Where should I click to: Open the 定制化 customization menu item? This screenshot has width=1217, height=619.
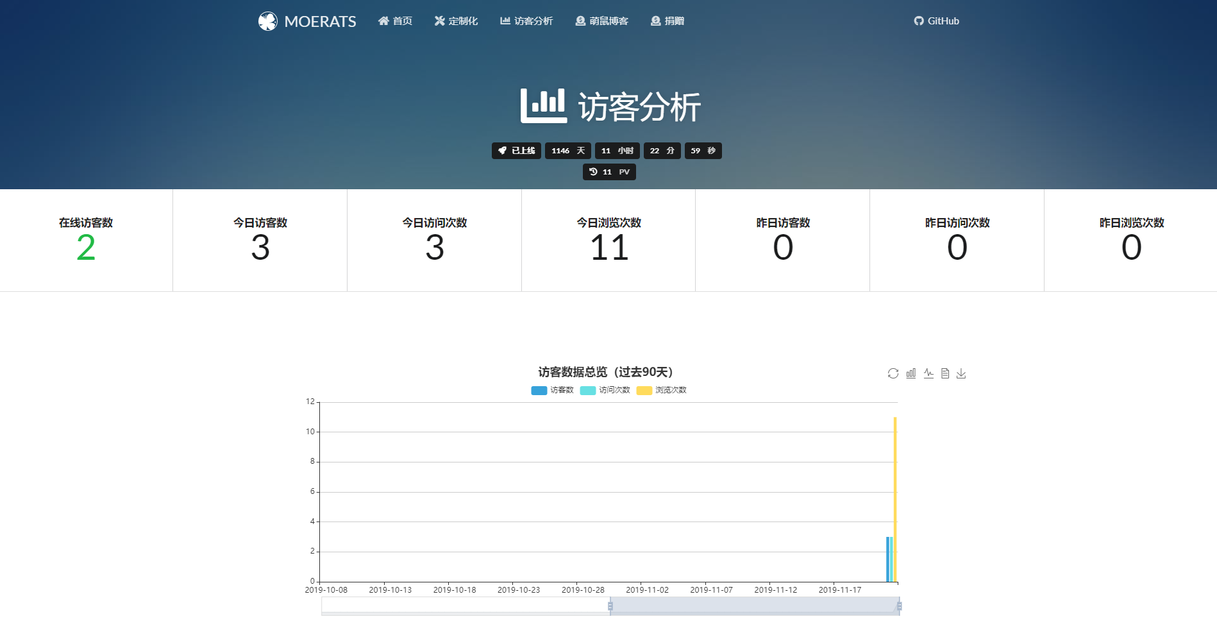(x=456, y=21)
